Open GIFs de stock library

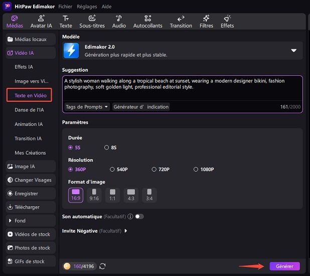point(31,261)
